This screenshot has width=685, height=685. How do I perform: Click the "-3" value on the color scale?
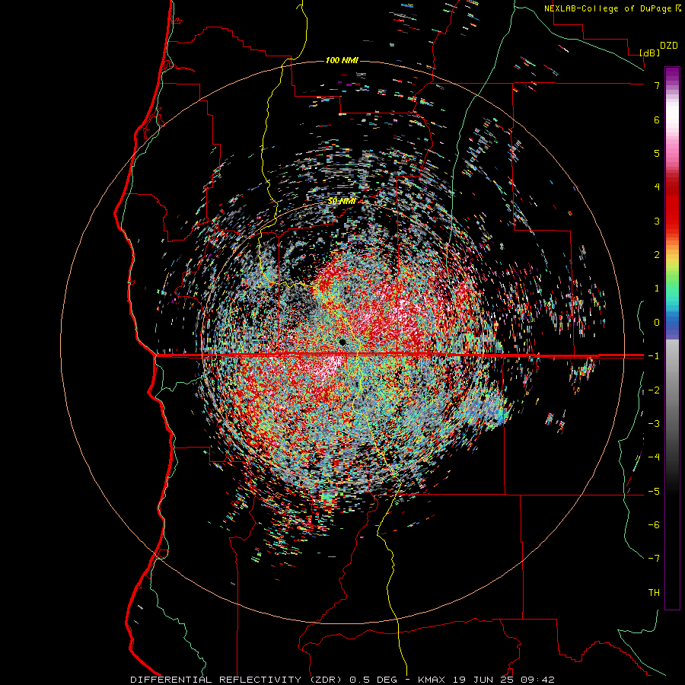click(654, 424)
